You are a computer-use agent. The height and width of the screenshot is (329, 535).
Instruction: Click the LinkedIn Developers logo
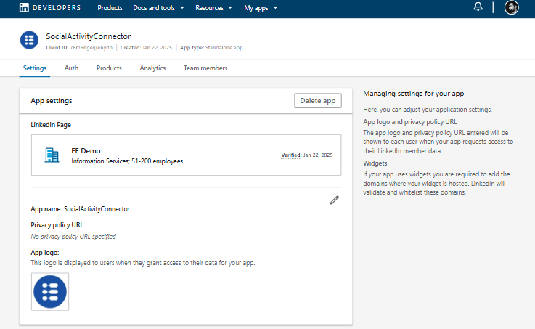click(50, 8)
